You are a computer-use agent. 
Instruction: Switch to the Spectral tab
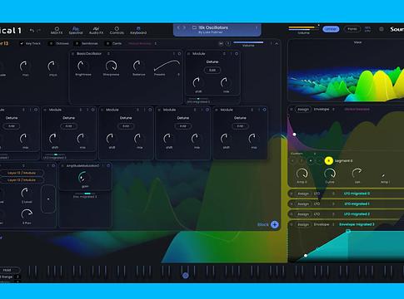[76, 31]
